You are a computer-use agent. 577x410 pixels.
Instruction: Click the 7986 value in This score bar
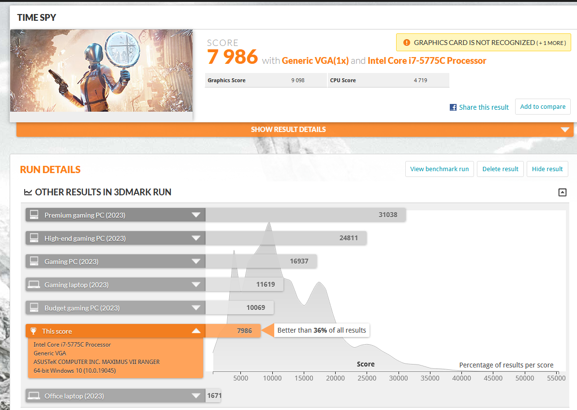click(244, 331)
